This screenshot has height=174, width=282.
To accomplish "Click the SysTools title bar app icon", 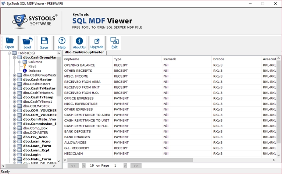I will coord(3,3).
